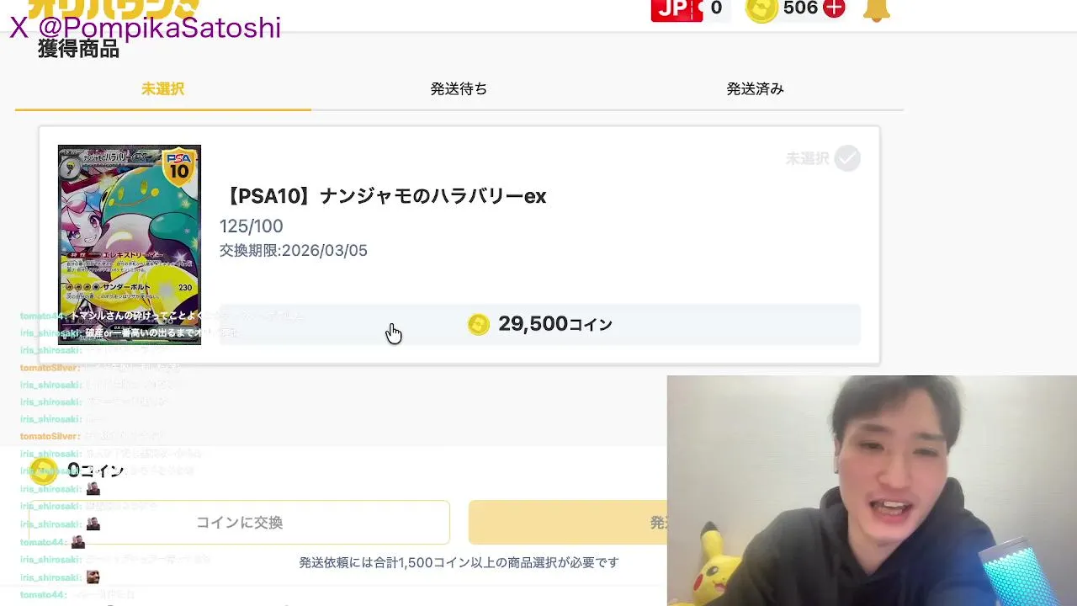
Task: Click the 506 coin balance number
Action: (800, 8)
